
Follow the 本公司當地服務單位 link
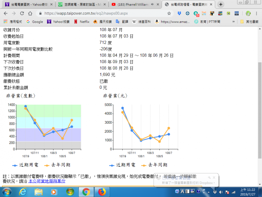(47, 181)
